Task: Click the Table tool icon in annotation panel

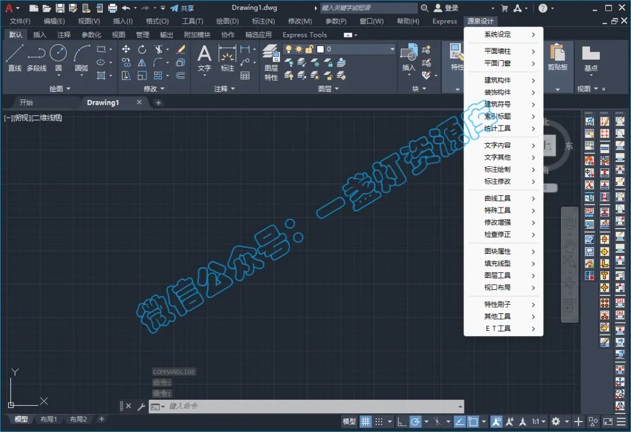Action: click(245, 75)
